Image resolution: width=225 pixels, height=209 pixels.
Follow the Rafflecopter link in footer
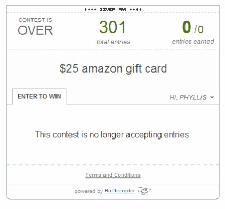coord(119,191)
